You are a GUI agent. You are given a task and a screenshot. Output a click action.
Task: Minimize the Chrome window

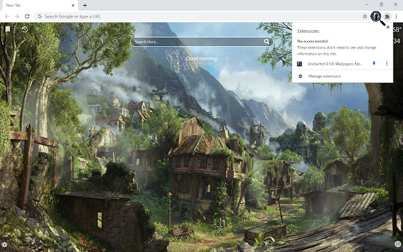coord(366,4)
